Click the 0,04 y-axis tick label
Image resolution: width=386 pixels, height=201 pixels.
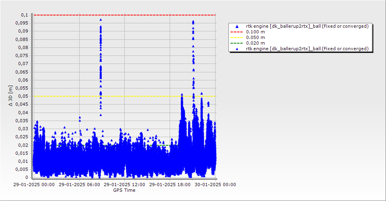pos(23,113)
